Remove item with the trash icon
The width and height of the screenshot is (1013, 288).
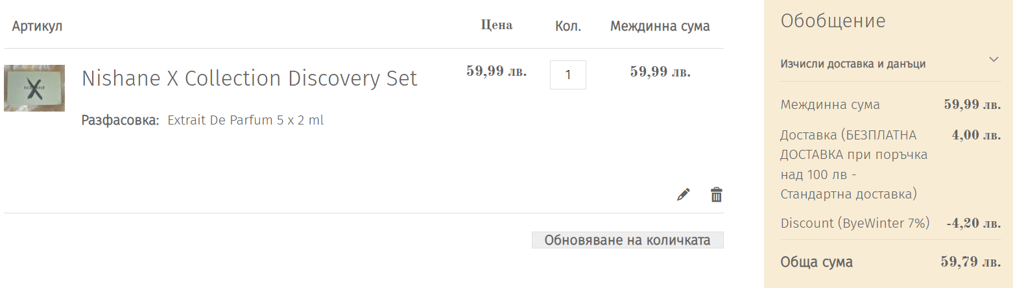(717, 195)
